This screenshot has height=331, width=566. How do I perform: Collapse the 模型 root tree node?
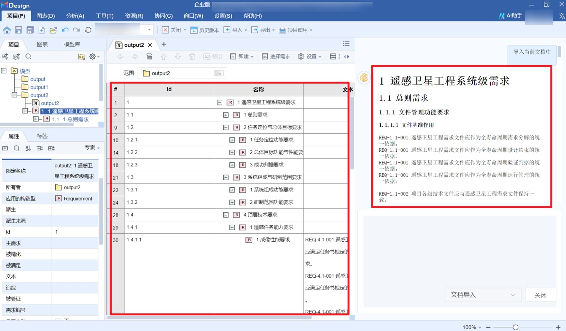pyautogui.click(x=4, y=71)
